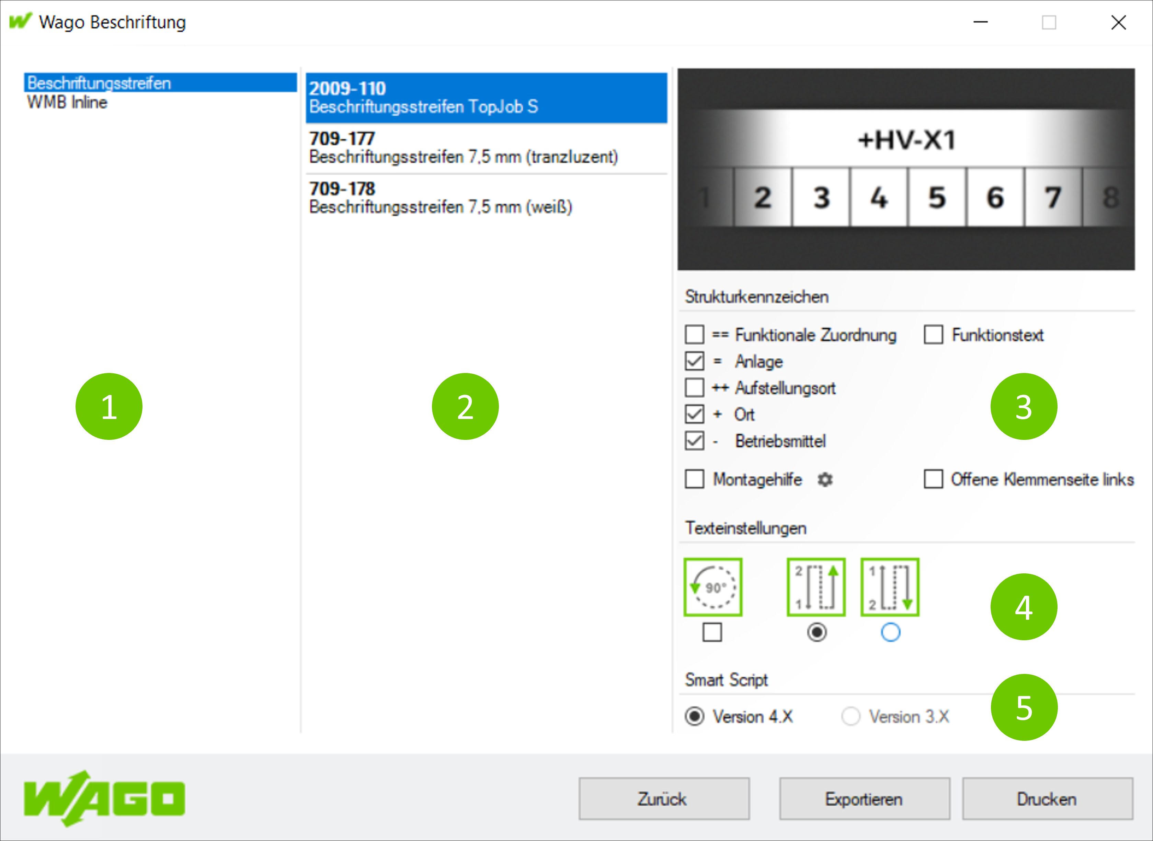Click the Zurück button
The image size is (1153, 841).
pos(664,799)
